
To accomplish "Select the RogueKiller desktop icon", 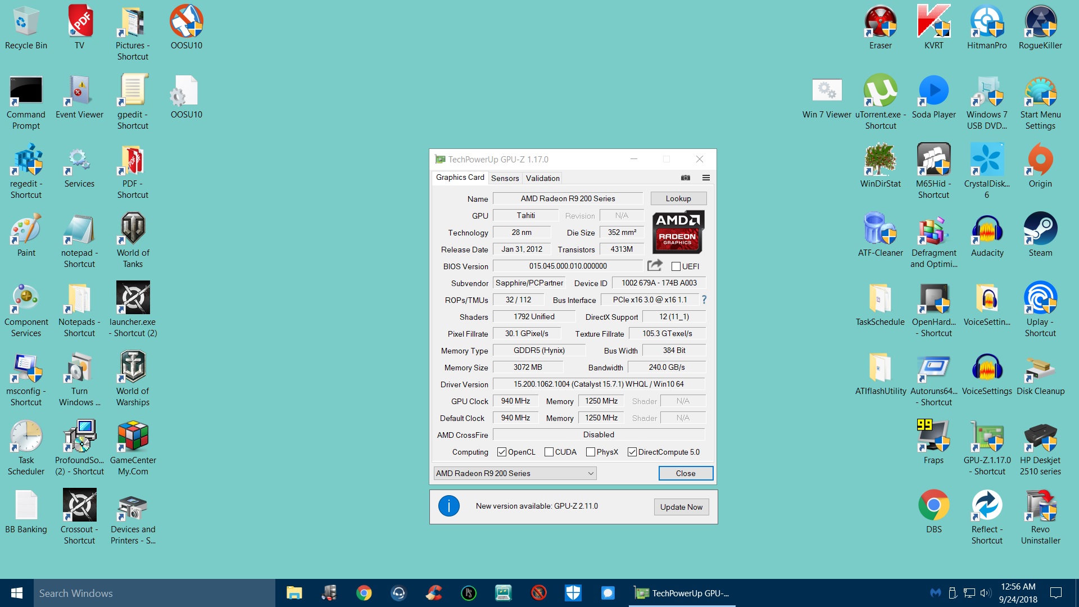I will [x=1040, y=27].
